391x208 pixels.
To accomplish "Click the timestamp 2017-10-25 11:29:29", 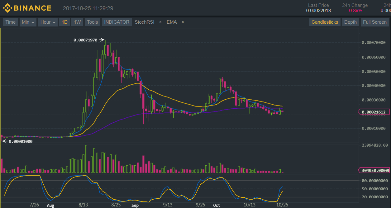I will tap(88, 8).
